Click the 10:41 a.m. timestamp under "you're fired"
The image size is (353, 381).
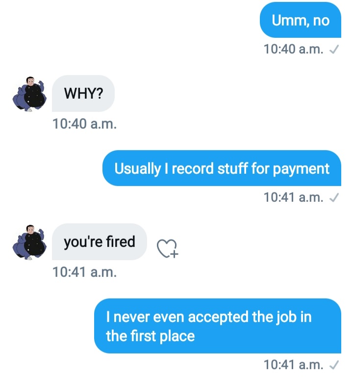pyautogui.click(x=84, y=271)
